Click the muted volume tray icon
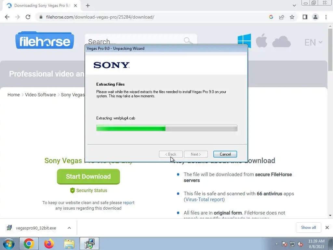 [300, 244]
